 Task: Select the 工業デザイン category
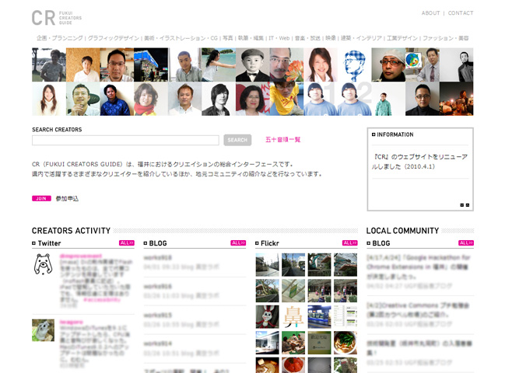coord(402,38)
